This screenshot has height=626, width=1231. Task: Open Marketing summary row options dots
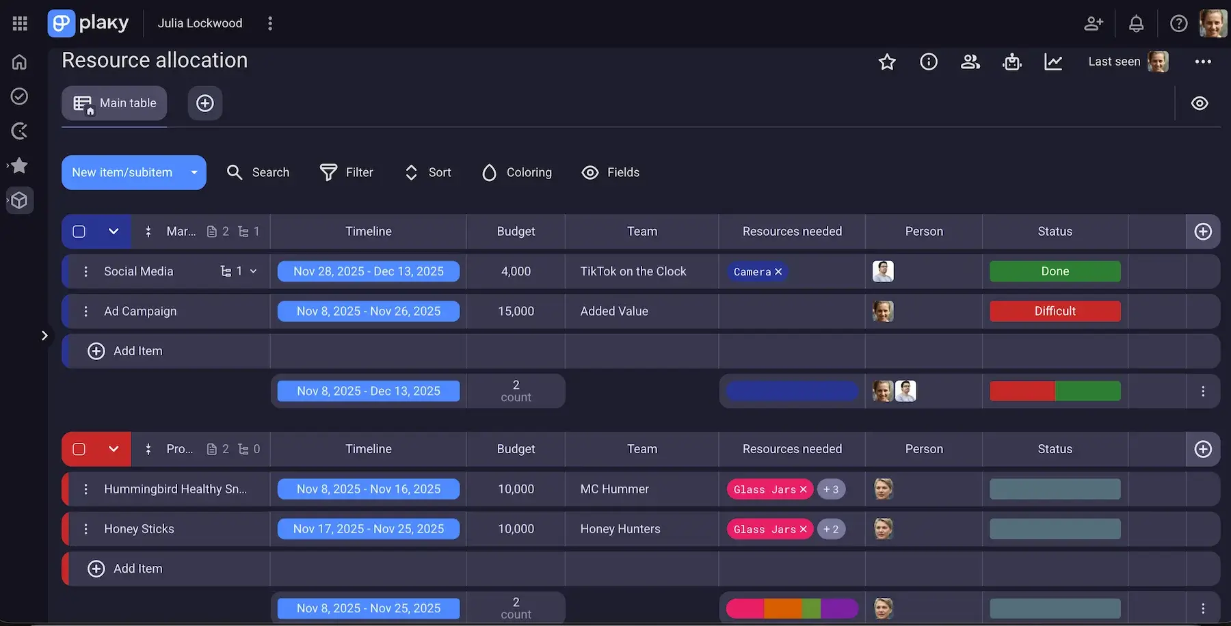pyautogui.click(x=1203, y=391)
